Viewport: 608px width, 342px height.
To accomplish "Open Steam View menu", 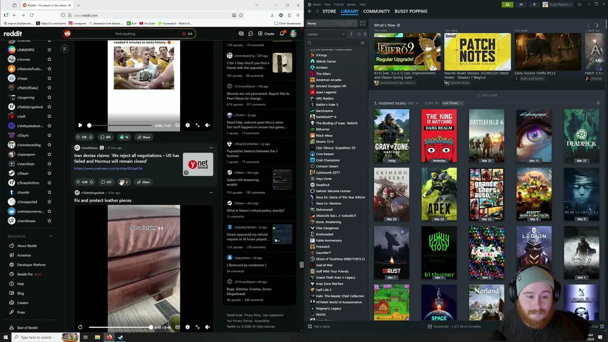I will coord(327,4).
